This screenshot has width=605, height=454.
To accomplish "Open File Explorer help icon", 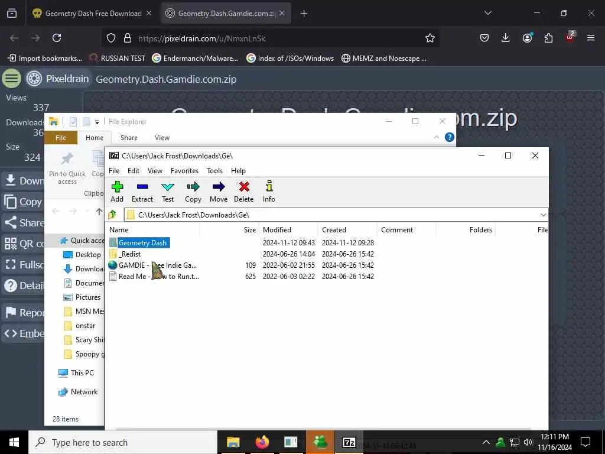I will pyautogui.click(x=450, y=137).
